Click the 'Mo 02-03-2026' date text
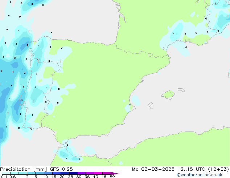The width and height of the screenshot is (230, 178). point(153,169)
